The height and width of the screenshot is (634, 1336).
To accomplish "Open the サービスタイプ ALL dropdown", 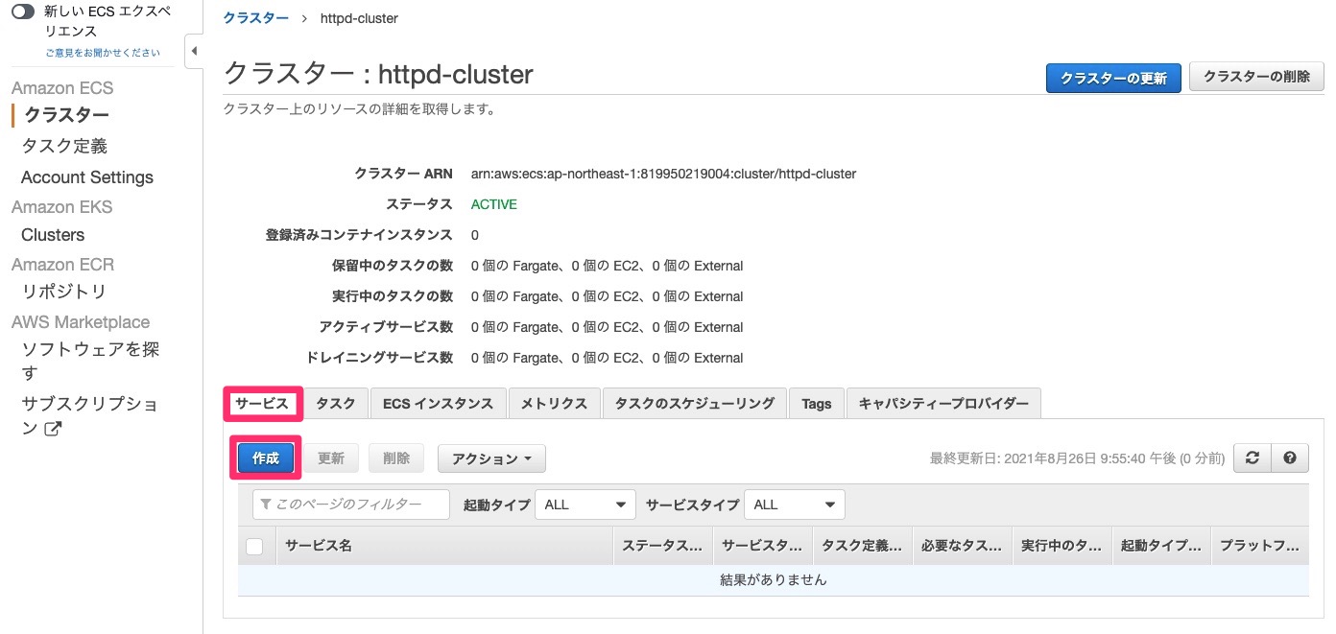I will pyautogui.click(x=794, y=504).
